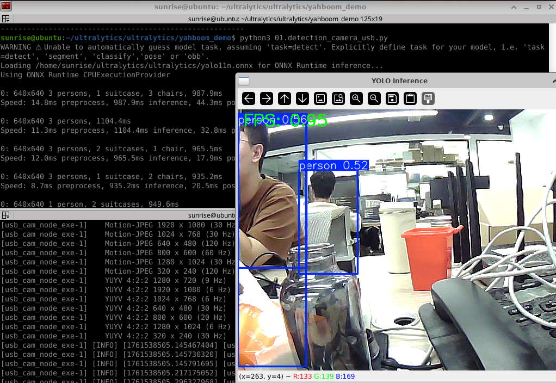Screen dimensions: 556x383
Task: Click the 'G:139' green value in status bar
Action: pyautogui.click(x=324, y=376)
